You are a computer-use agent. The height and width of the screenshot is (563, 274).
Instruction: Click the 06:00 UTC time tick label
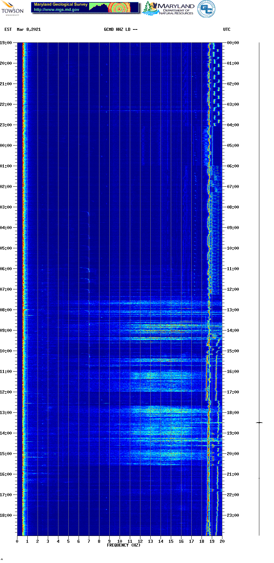[233, 166]
